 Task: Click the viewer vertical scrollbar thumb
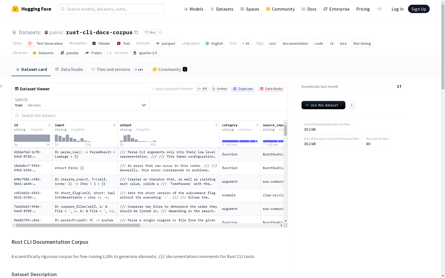[x=285, y=130]
